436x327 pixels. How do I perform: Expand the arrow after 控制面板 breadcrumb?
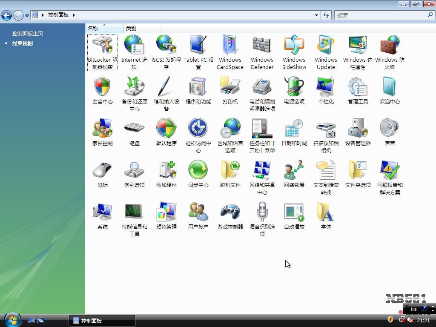pos(74,15)
